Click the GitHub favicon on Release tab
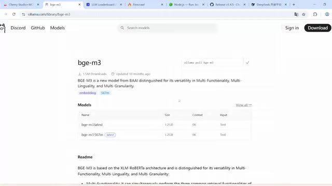This screenshot has width=332, height=186. coord(212,5)
